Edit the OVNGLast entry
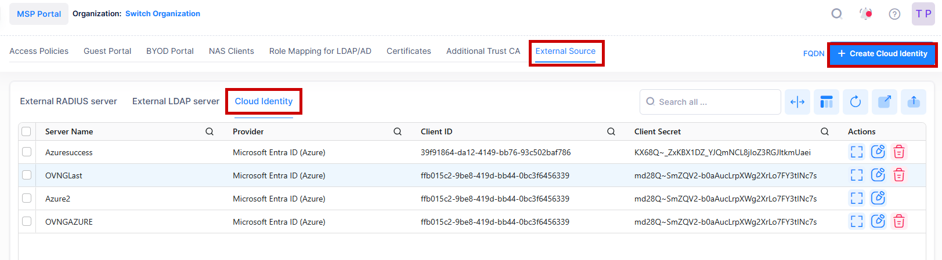942x260 pixels. (x=878, y=175)
